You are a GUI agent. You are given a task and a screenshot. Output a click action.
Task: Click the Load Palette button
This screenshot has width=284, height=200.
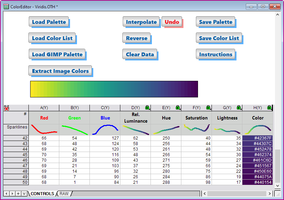pyautogui.click(x=49, y=22)
